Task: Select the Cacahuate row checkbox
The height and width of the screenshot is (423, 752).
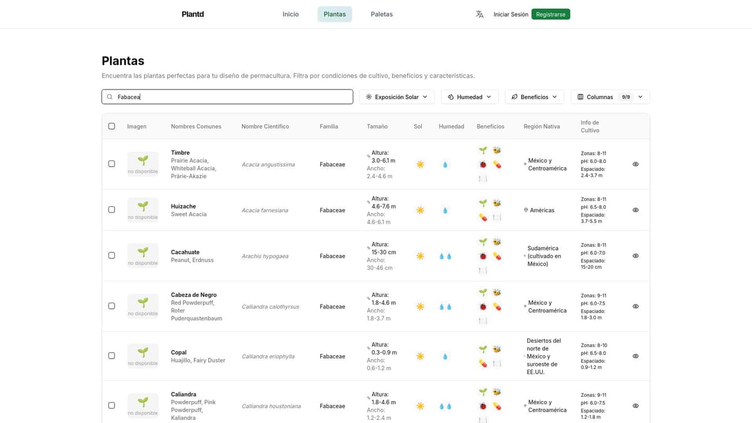Action: [112, 256]
